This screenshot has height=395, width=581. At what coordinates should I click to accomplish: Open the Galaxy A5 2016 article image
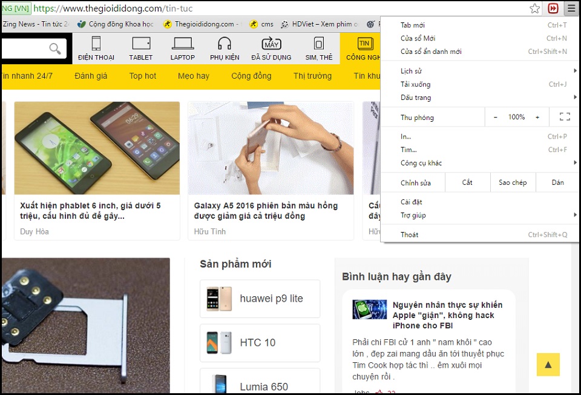[x=271, y=148]
